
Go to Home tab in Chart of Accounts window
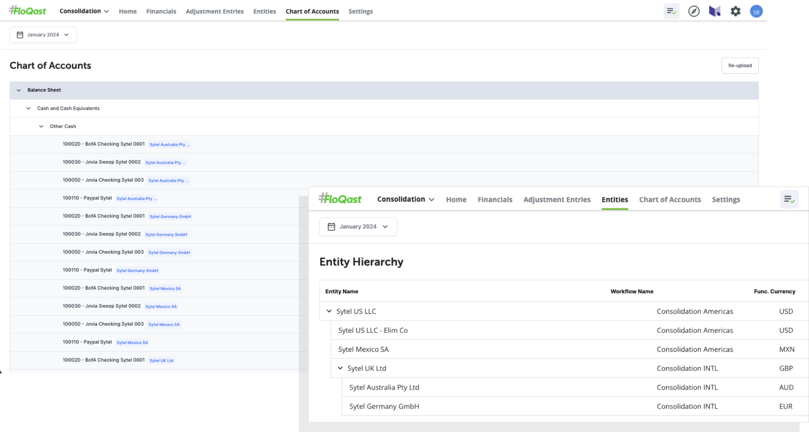[x=128, y=11]
